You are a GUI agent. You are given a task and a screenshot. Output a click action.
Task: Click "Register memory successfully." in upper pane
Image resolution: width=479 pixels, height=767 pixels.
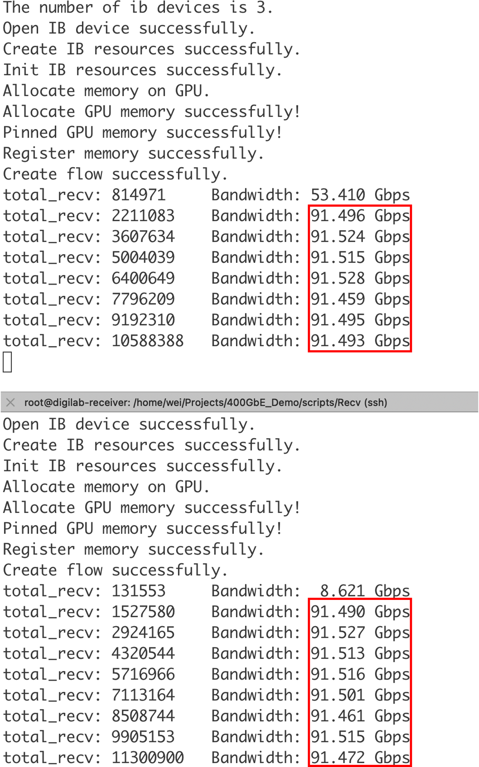pos(133,153)
